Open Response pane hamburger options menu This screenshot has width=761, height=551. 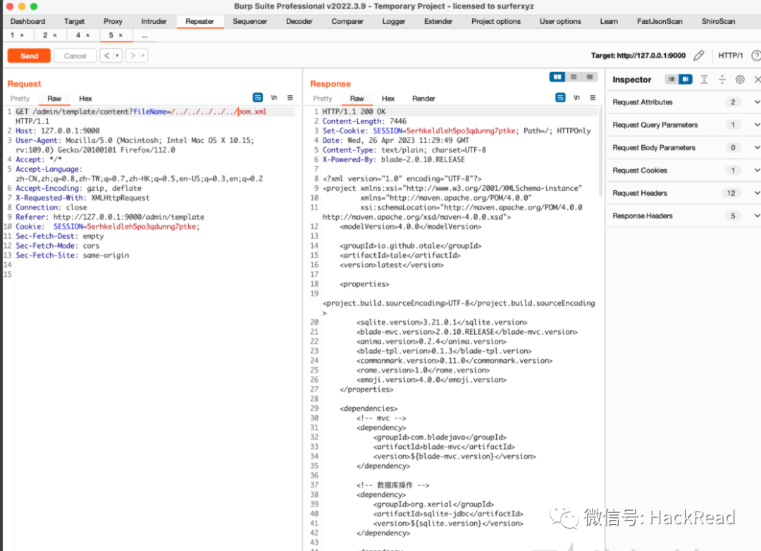(593, 97)
